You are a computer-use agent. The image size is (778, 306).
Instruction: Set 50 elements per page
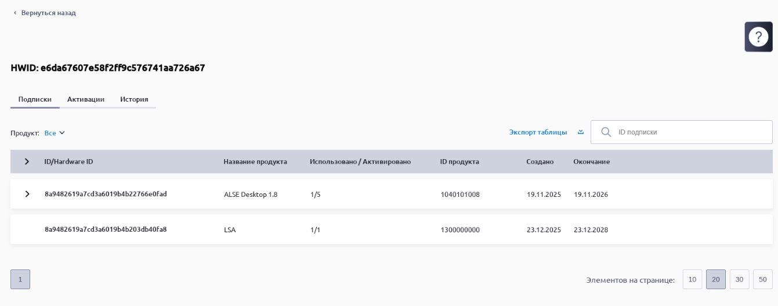[762, 279]
